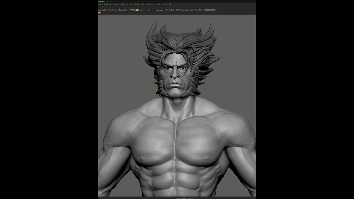The image size is (354, 199).
Task: Open the Stroke menu
Action: pos(129,4)
